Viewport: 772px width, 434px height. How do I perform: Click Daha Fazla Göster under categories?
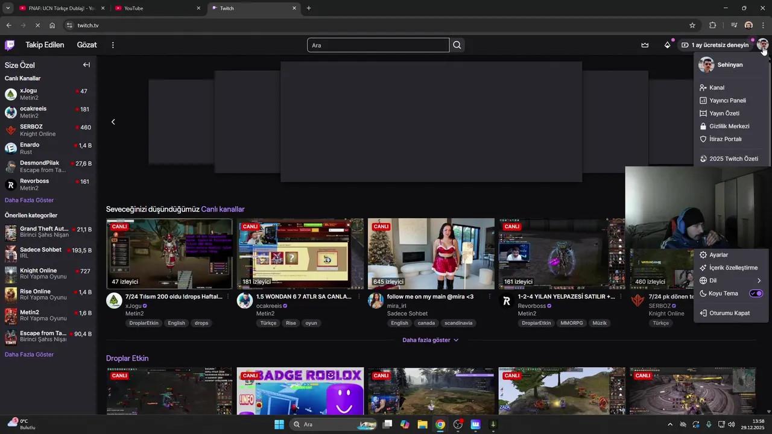click(29, 354)
